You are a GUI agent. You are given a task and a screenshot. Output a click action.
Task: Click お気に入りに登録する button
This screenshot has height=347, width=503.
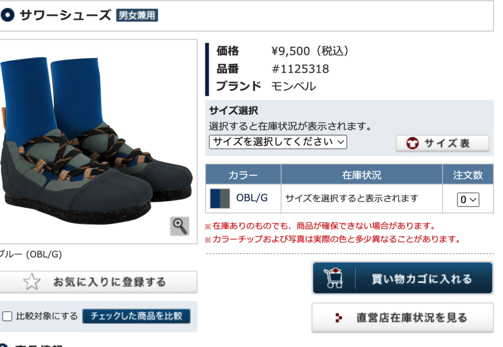pos(98,282)
